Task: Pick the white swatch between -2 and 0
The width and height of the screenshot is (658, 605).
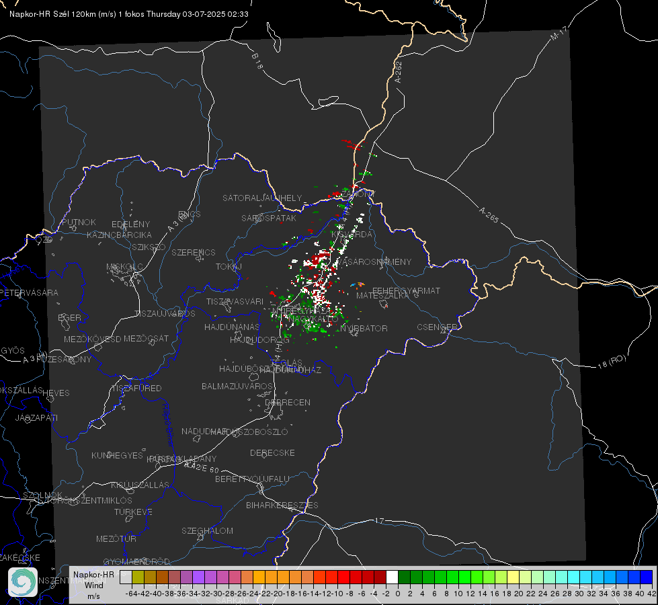Action: pyautogui.click(x=393, y=577)
